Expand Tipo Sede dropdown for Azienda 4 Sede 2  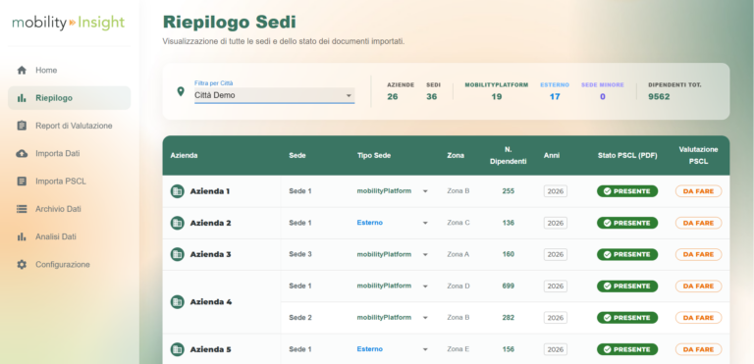coord(425,318)
